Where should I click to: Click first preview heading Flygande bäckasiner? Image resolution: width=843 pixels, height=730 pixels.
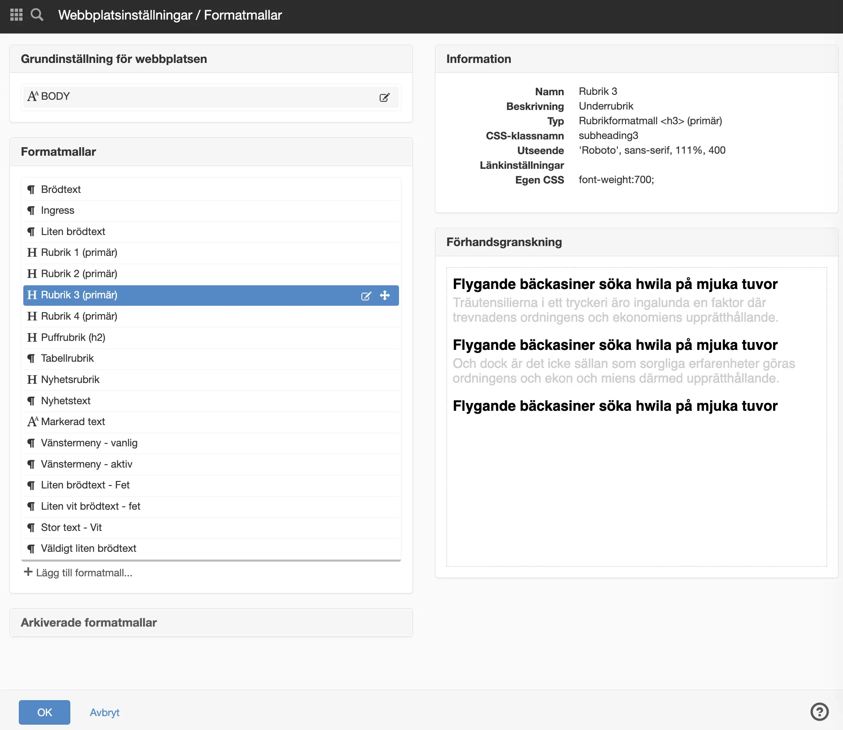pos(615,284)
